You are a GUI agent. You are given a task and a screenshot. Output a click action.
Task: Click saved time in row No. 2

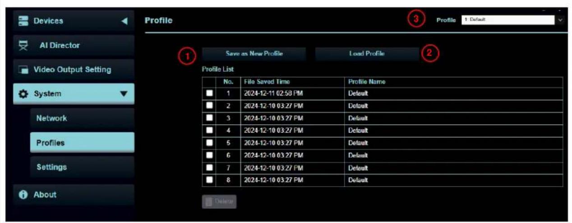pyautogui.click(x=273, y=106)
